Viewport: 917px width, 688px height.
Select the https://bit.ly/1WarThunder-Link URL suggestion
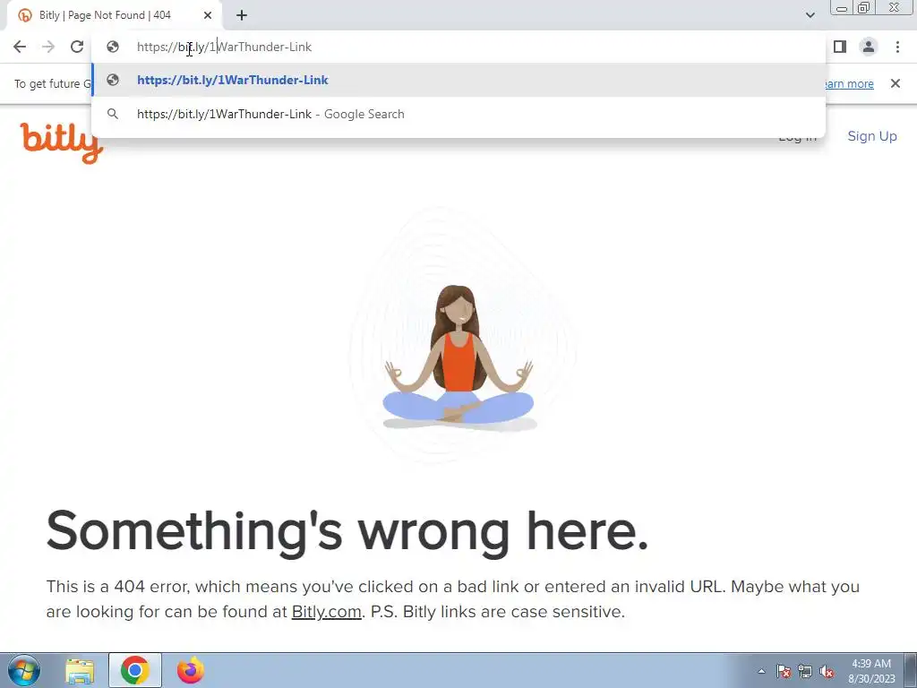pyautogui.click(x=458, y=80)
